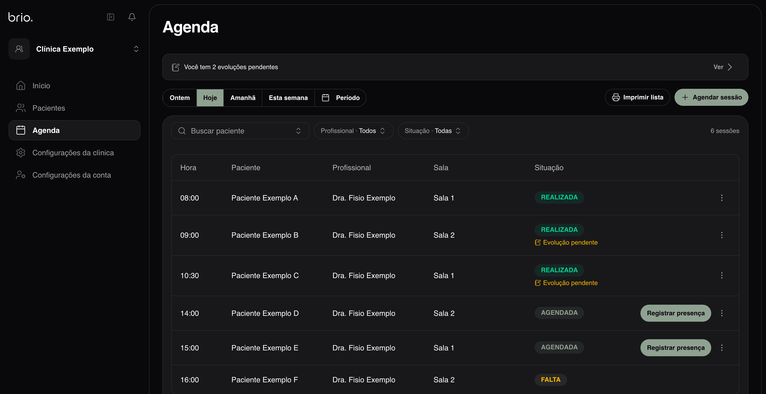Switch to the Ontem tab
This screenshot has width=766, height=394.
tap(180, 98)
